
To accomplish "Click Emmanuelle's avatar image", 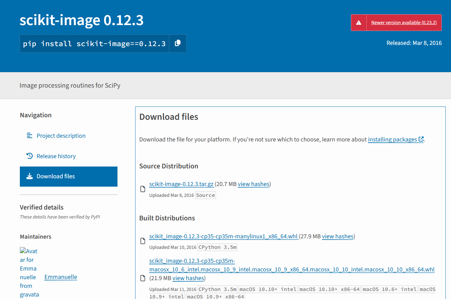I will click(29, 273).
